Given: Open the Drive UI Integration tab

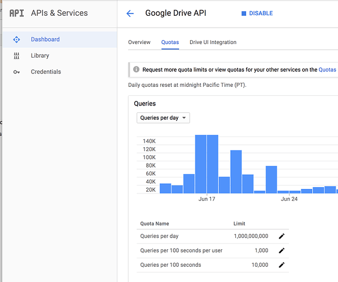Looking at the screenshot, I should point(213,42).
